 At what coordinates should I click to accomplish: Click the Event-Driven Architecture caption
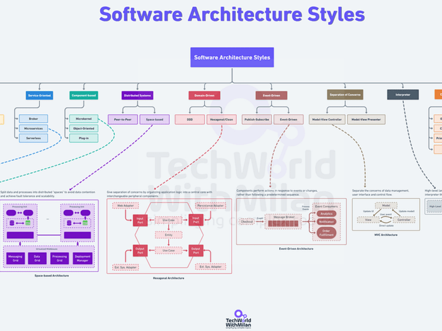(296, 249)
